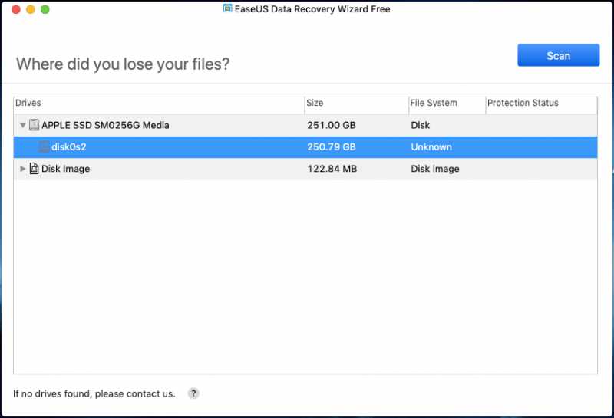
Task: Minimize the window with the yellow button
Action: [x=31, y=9]
